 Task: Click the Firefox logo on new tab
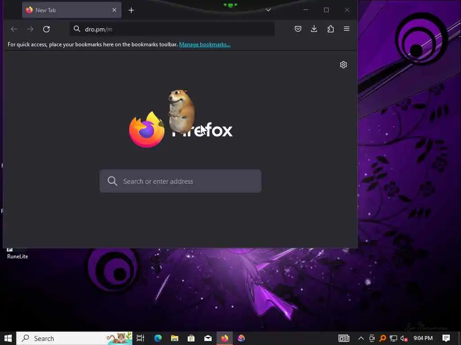[146, 129]
